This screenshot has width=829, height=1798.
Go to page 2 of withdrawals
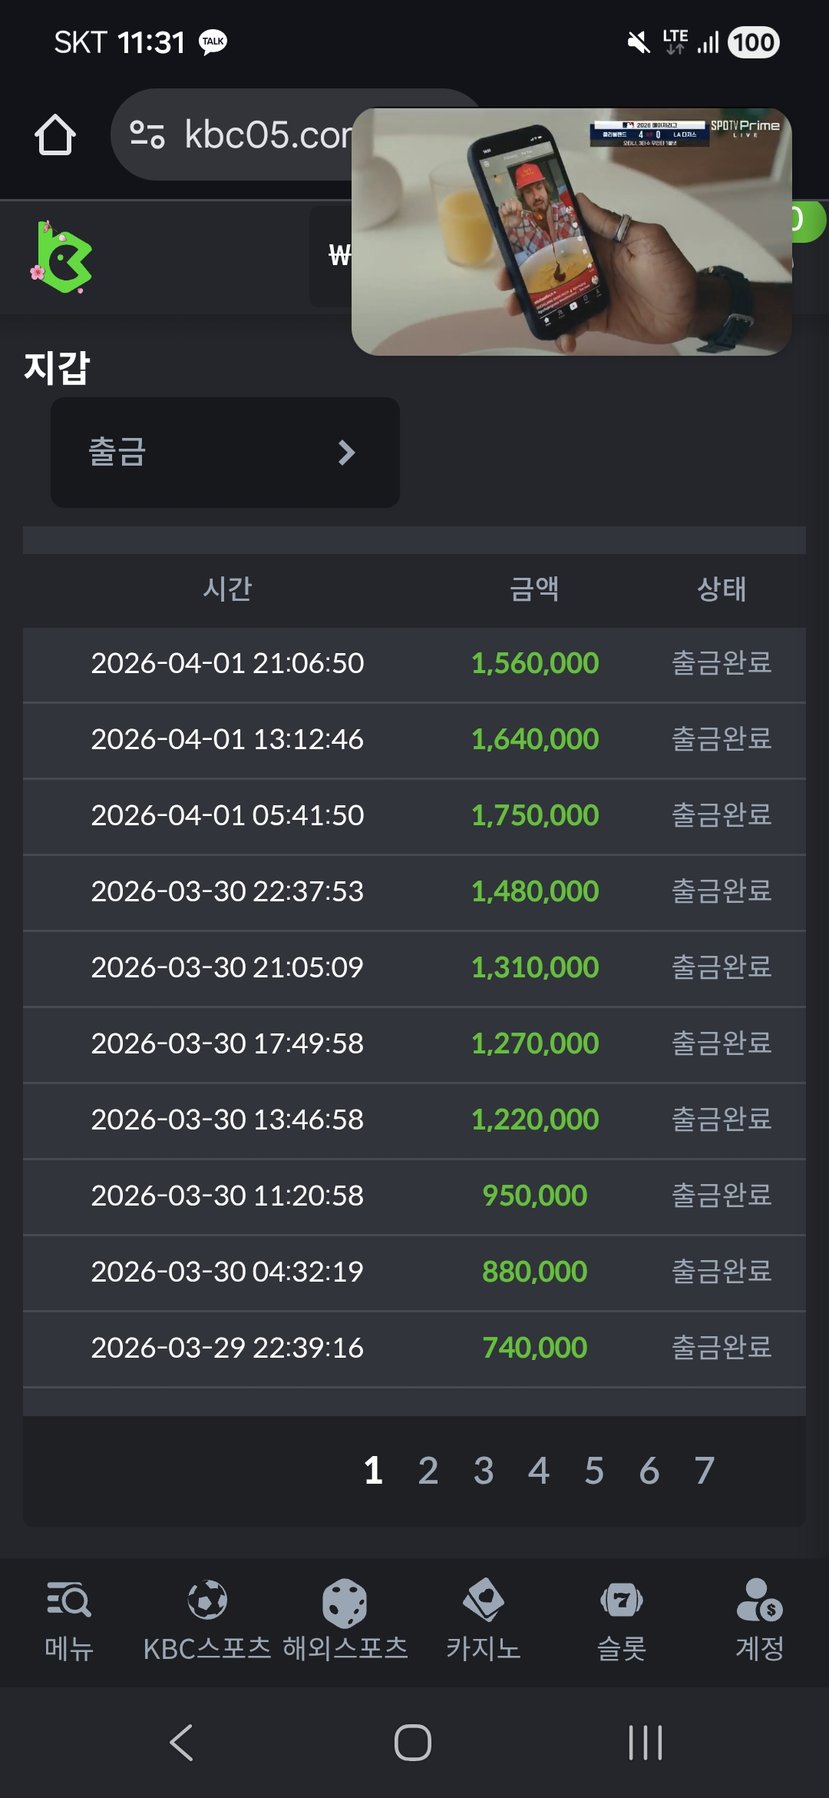tap(428, 1471)
